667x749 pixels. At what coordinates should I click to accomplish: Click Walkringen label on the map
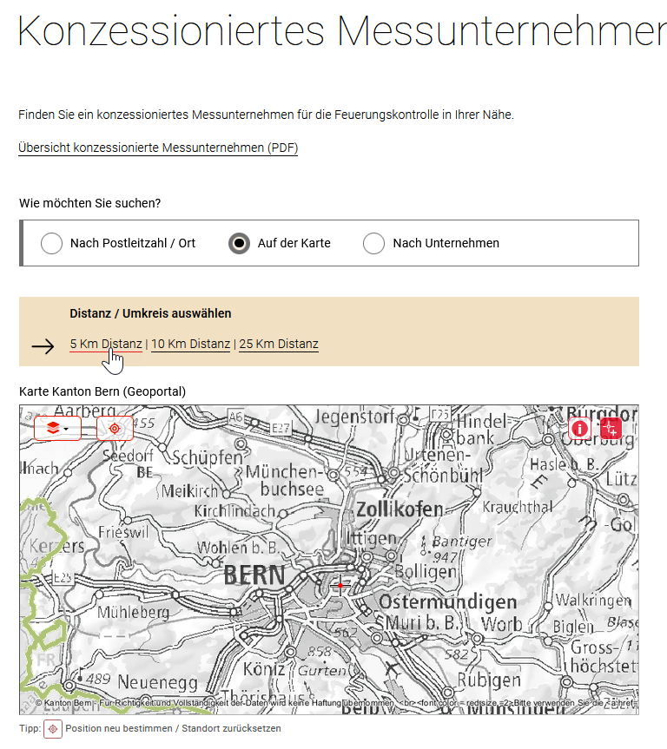point(593,600)
